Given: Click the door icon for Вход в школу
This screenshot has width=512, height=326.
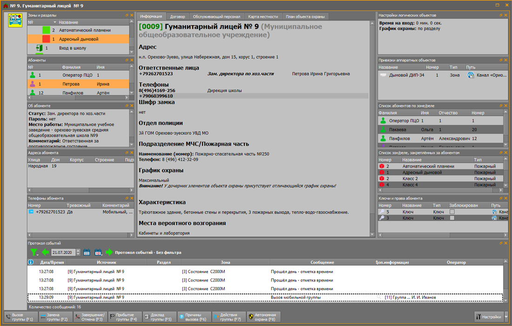Looking at the screenshot, I should click(39, 48).
